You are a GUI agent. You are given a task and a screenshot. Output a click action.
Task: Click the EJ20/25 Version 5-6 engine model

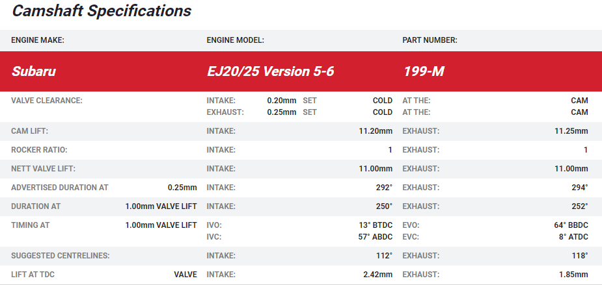pyautogui.click(x=270, y=71)
